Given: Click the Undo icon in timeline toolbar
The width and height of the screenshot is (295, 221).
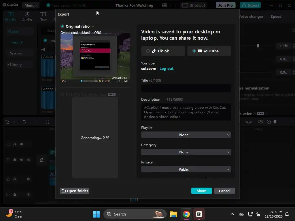Looking at the screenshot, I should [24, 122].
